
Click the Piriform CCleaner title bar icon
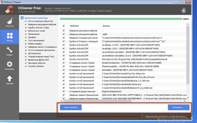(x=2, y=2)
